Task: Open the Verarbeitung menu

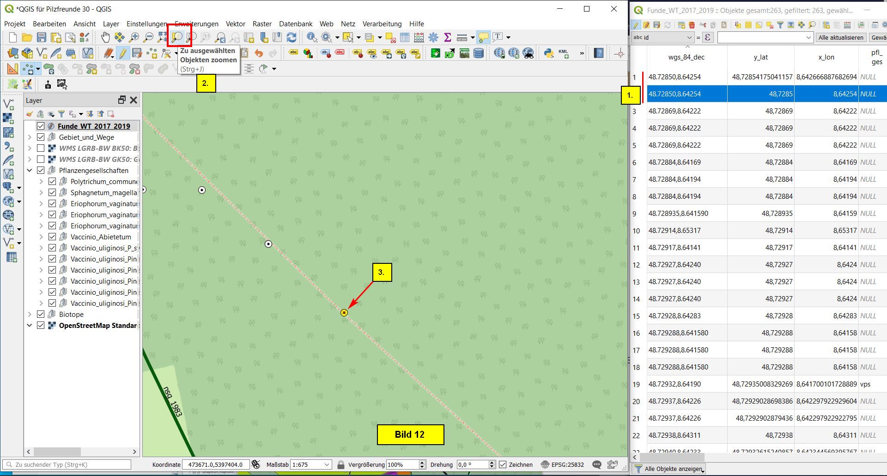Action: (x=382, y=24)
